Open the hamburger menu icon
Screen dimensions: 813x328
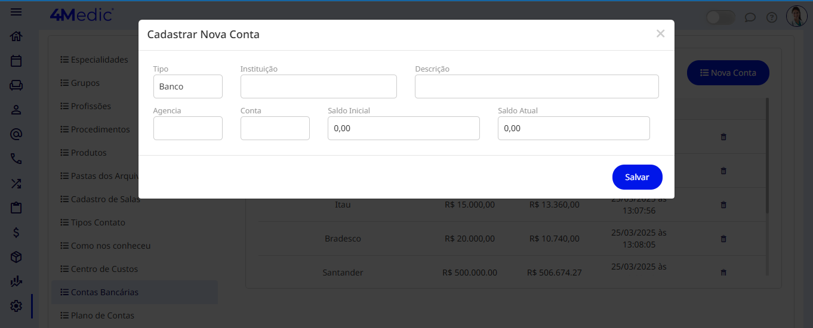click(x=16, y=12)
